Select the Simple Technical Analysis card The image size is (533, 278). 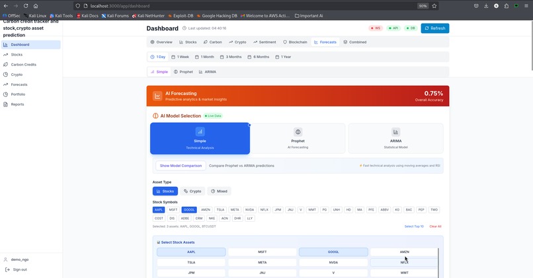coord(200,139)
